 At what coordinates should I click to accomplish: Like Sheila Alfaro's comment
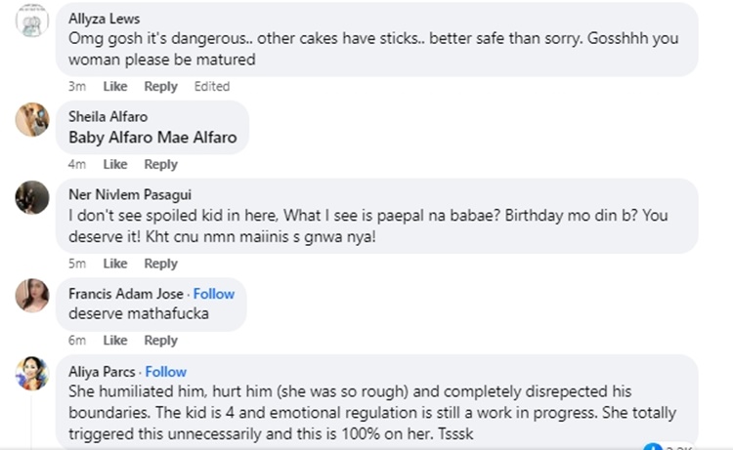[115, 164]
